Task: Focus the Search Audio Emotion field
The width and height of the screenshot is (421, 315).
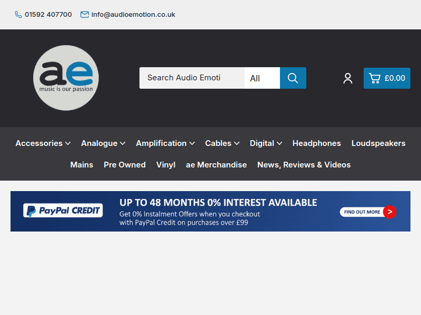Action: click(192, 78)
